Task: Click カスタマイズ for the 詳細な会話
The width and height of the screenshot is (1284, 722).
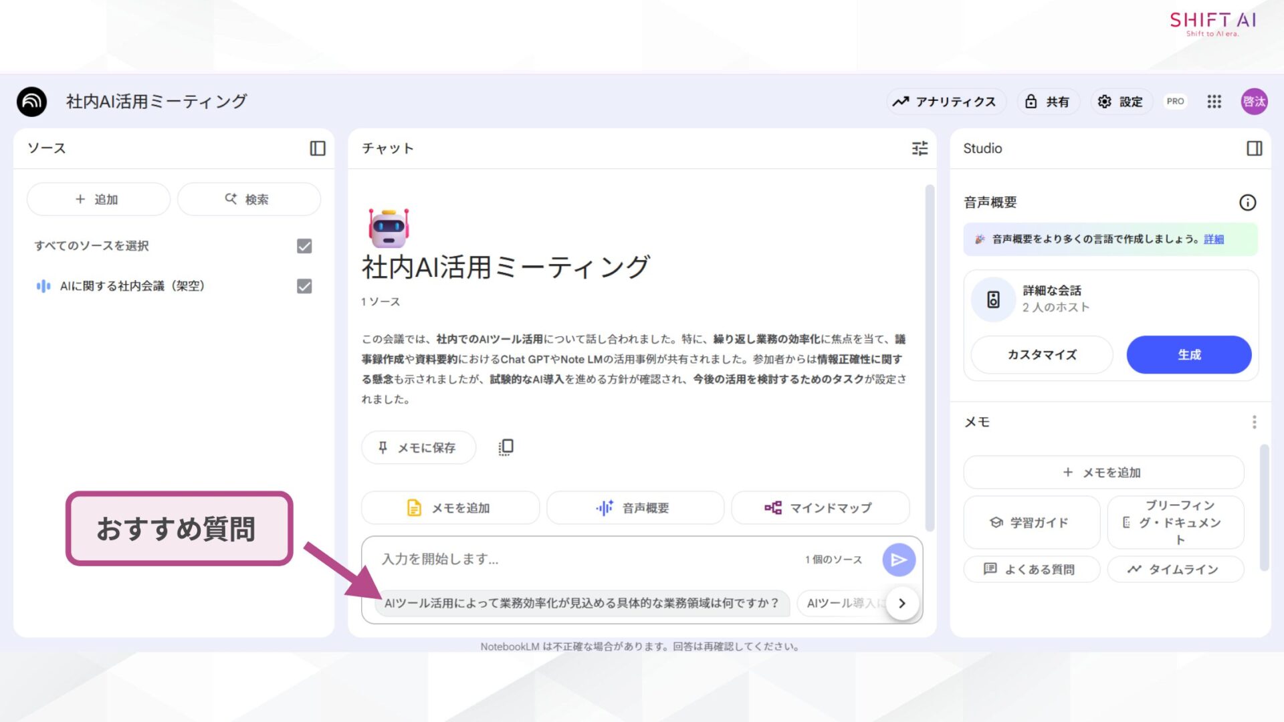Action: 1040,354
